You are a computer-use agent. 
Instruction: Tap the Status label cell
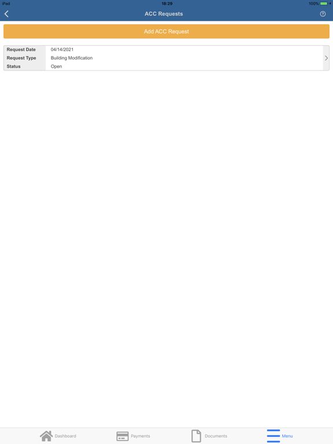click(x=25, y=66)
